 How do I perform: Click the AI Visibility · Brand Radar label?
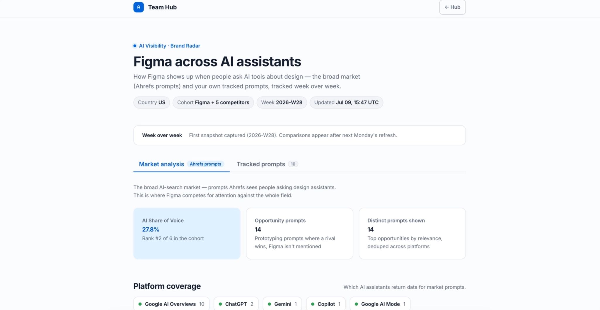click(x=169, y=46)
